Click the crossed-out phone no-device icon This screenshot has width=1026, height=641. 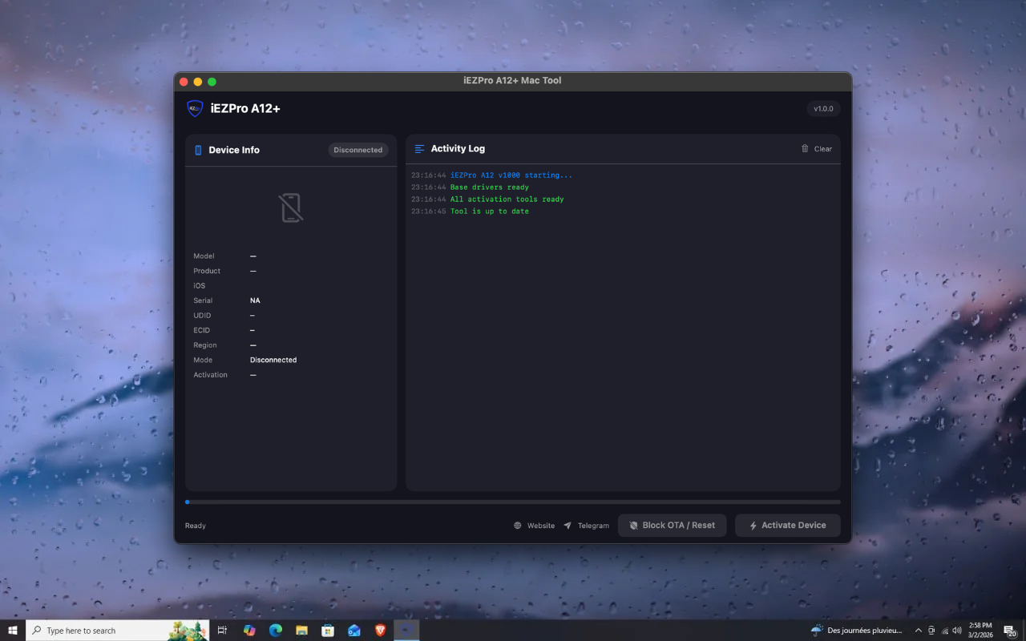point(291,208)
